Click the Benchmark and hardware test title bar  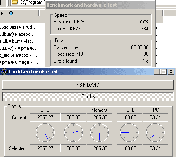[100, 5]
